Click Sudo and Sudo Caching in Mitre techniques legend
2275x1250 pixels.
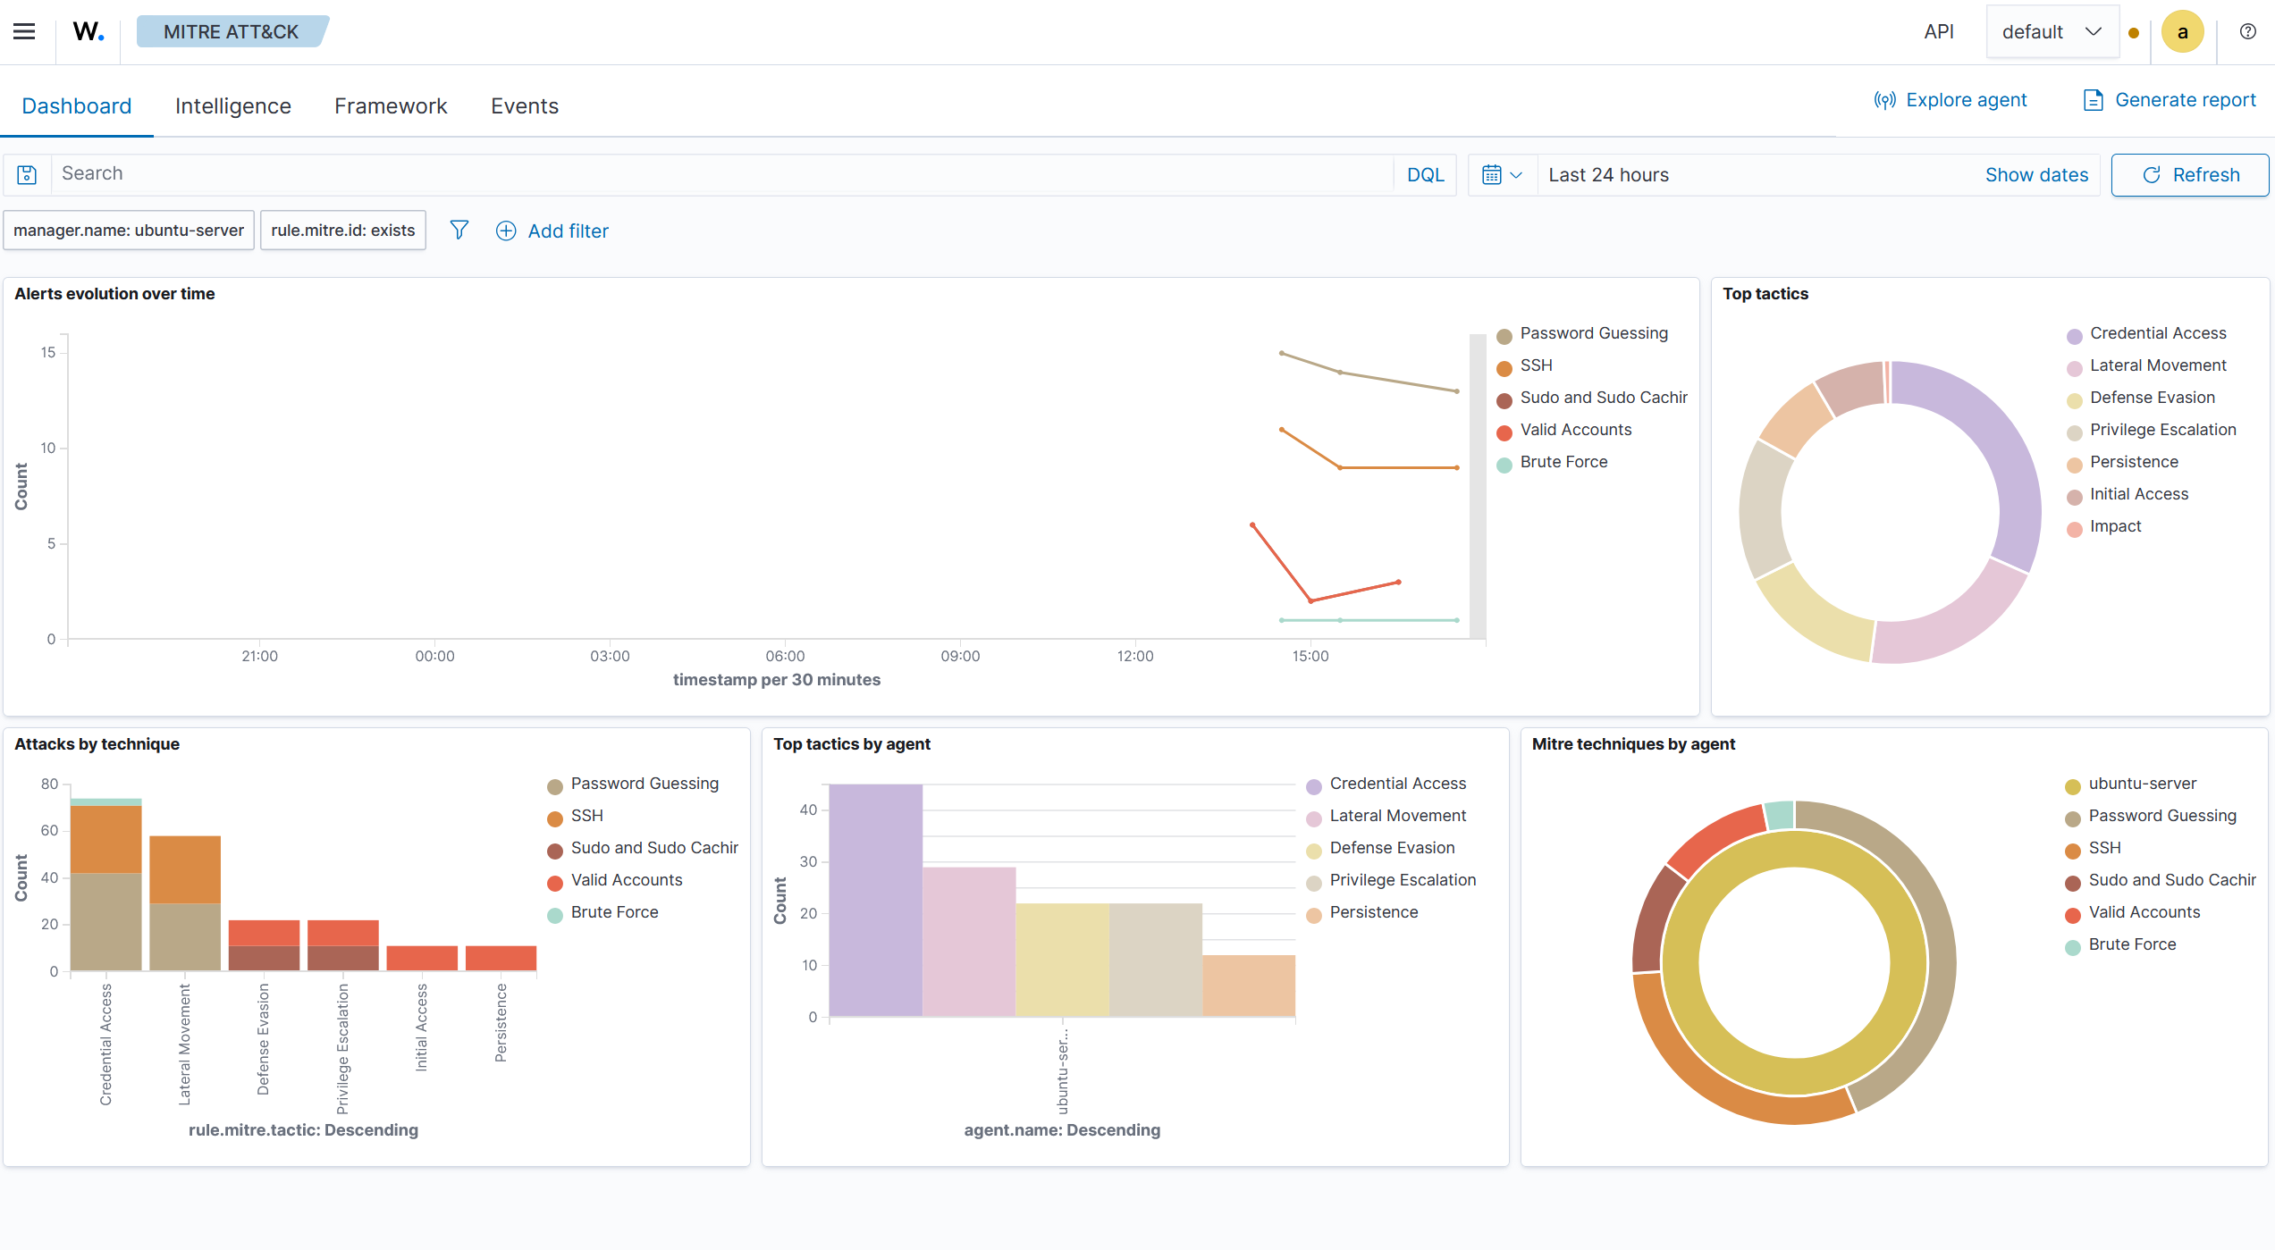point(2172,880)
